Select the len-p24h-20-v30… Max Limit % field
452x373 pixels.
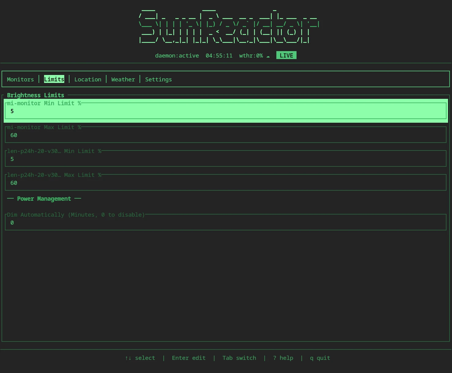226,182
